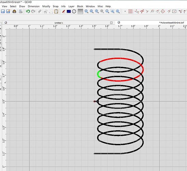
Task: Click the Print Preview icon
Action: (21, 11)
